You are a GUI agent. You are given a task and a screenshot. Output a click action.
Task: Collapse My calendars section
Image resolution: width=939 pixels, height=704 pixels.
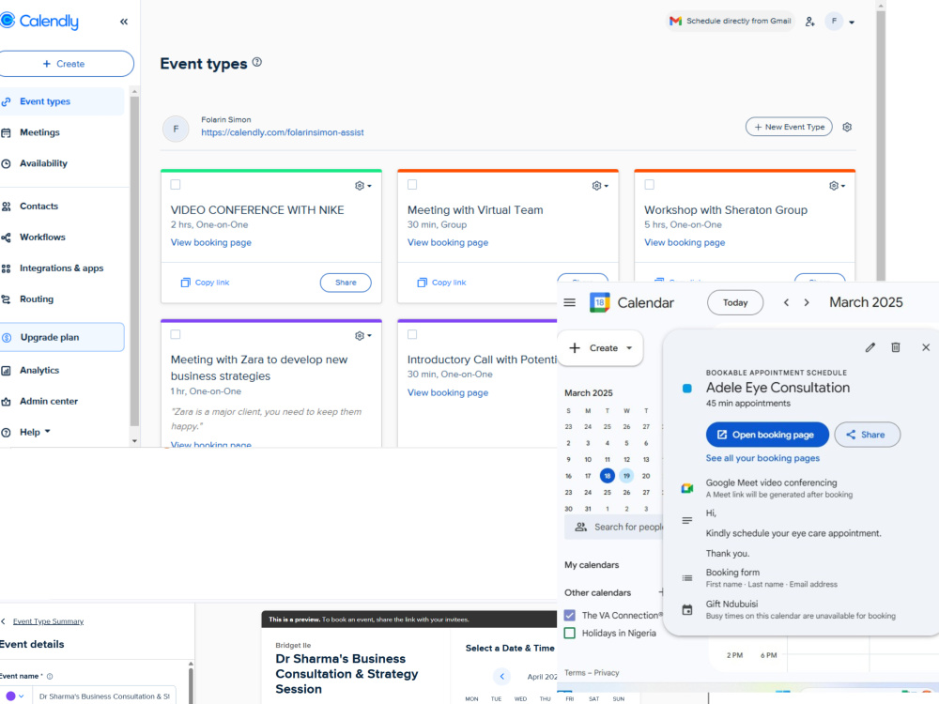pos(592,564)
